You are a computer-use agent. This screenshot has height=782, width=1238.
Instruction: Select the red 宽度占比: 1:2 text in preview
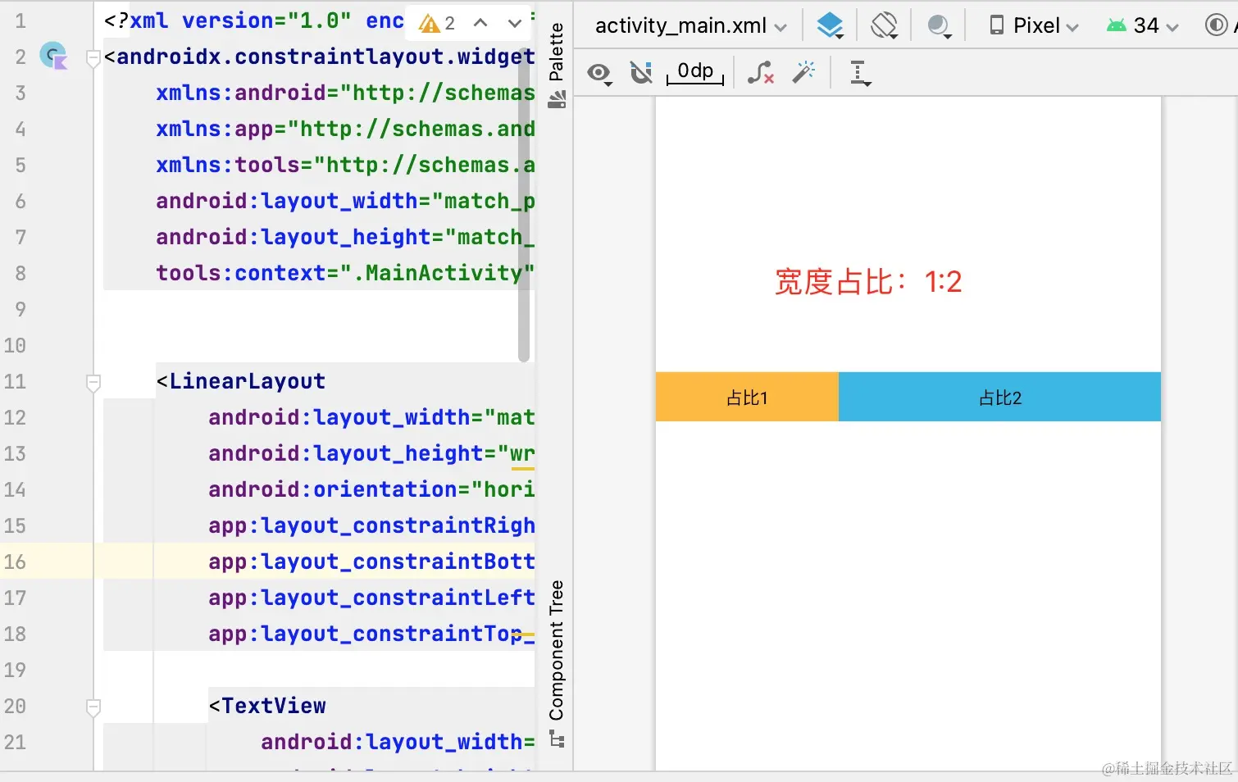(868, 282)
